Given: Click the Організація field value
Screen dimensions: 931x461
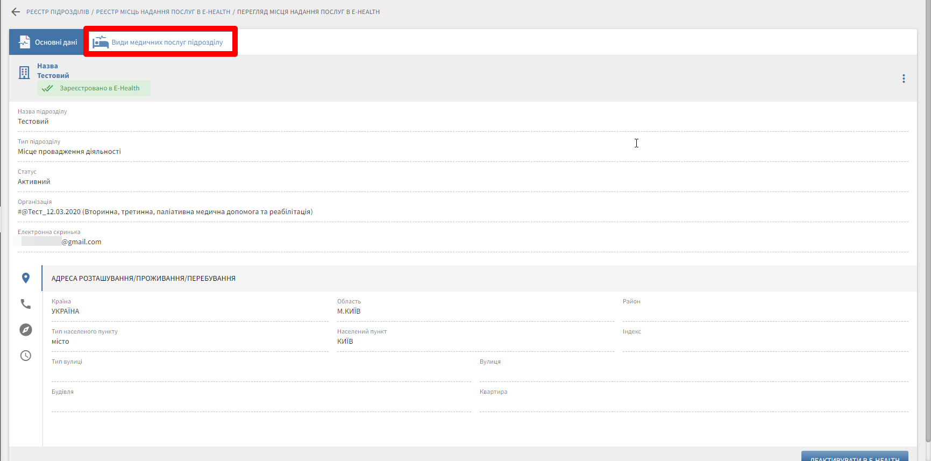Looking at the screenshot, I should (x=165, y=212).
